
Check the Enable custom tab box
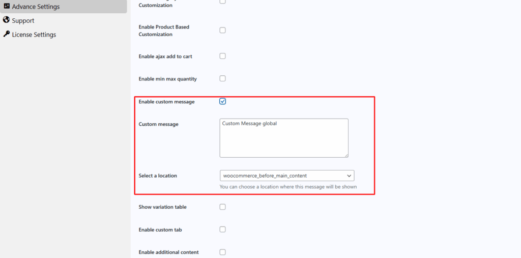point(223,230)
